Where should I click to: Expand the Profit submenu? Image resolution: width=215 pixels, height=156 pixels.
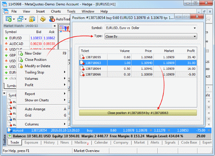pyautogui.click(x=64, y=85)
